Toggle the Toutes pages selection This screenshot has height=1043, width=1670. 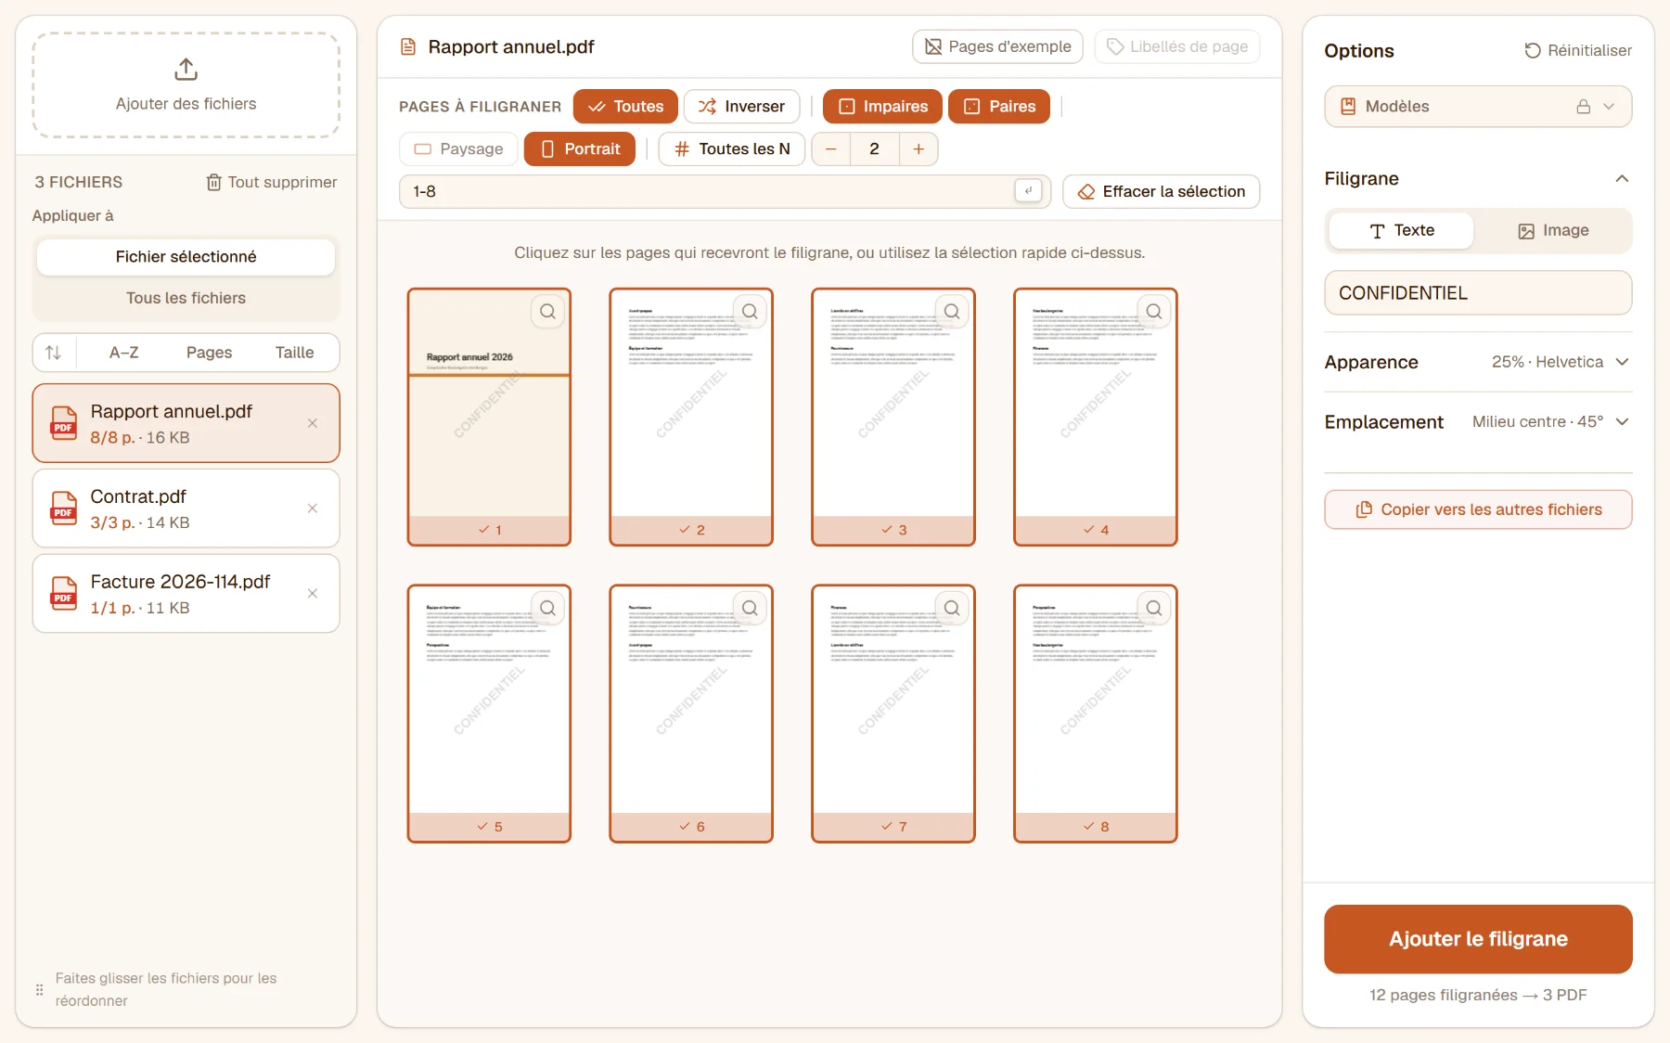click(x=625, y=107)
